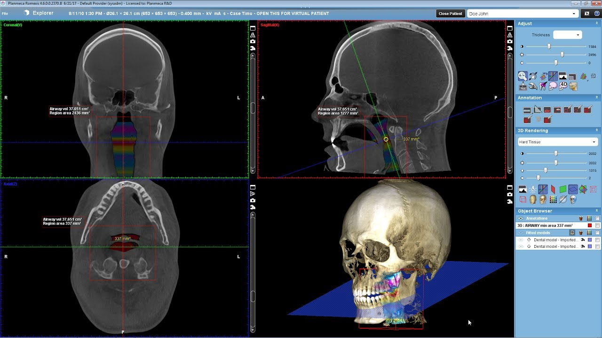Click the head skin rendering icon
This screenshot has width=602, height=338.
533,200
